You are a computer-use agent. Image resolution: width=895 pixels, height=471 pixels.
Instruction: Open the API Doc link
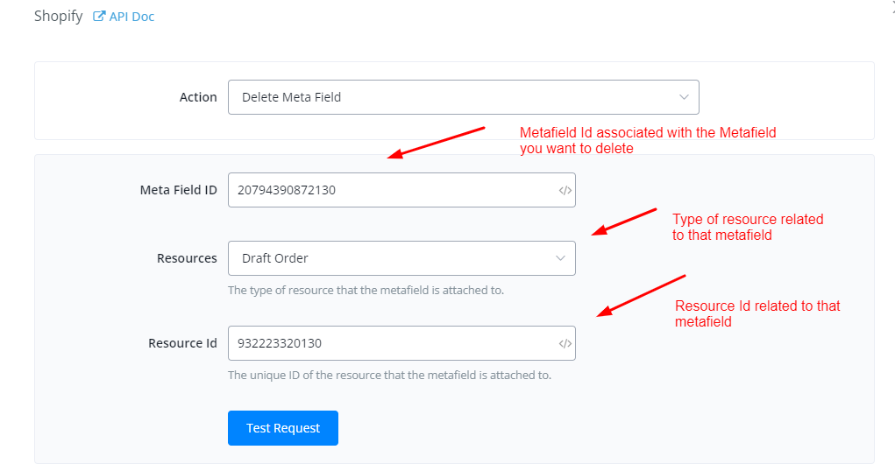tap(131, 17)
